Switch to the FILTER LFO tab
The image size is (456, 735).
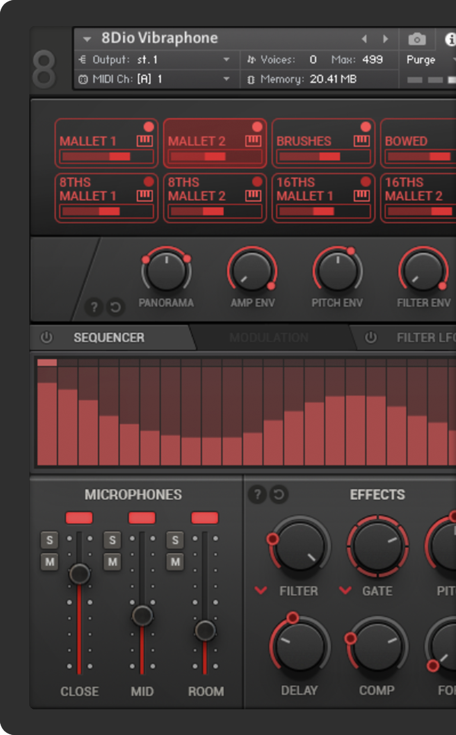[426, 337]
